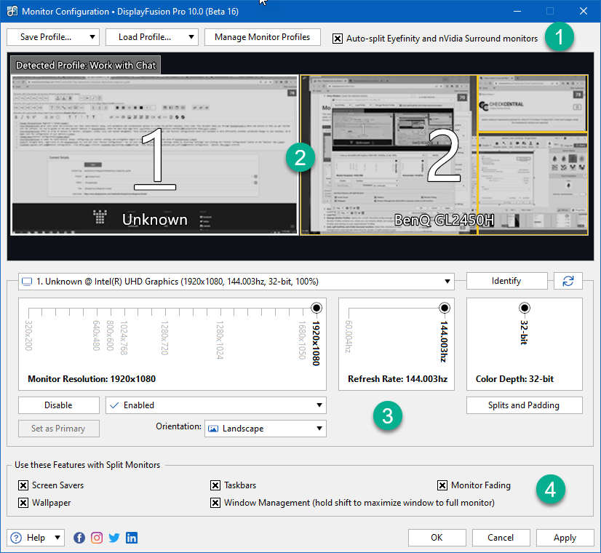Select monitor 1 Unknown preview

(x=154, y=155)
